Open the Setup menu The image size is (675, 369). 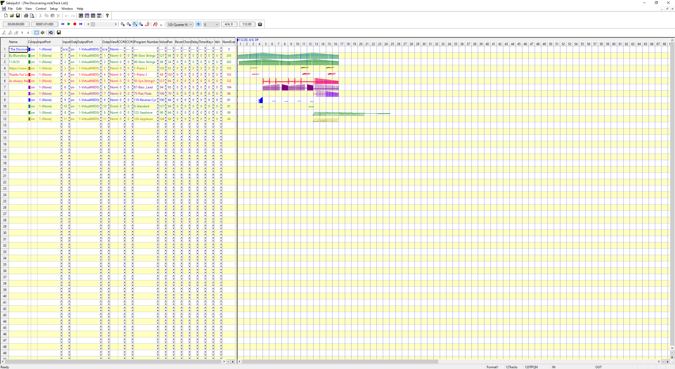pos(54,9)
